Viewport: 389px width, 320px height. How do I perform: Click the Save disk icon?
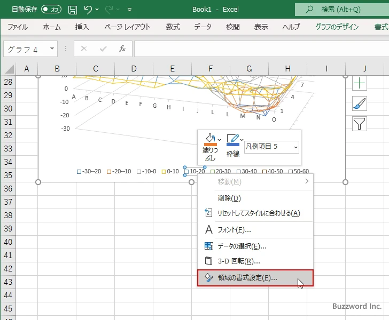(x=73, y=10)
